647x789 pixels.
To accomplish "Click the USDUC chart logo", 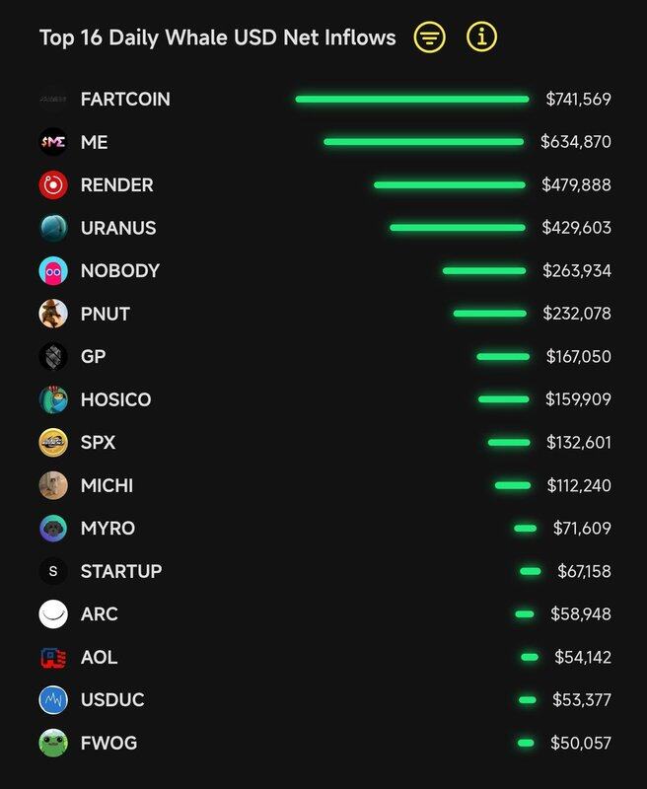I will pyautogui.click(x=53, y=700).
